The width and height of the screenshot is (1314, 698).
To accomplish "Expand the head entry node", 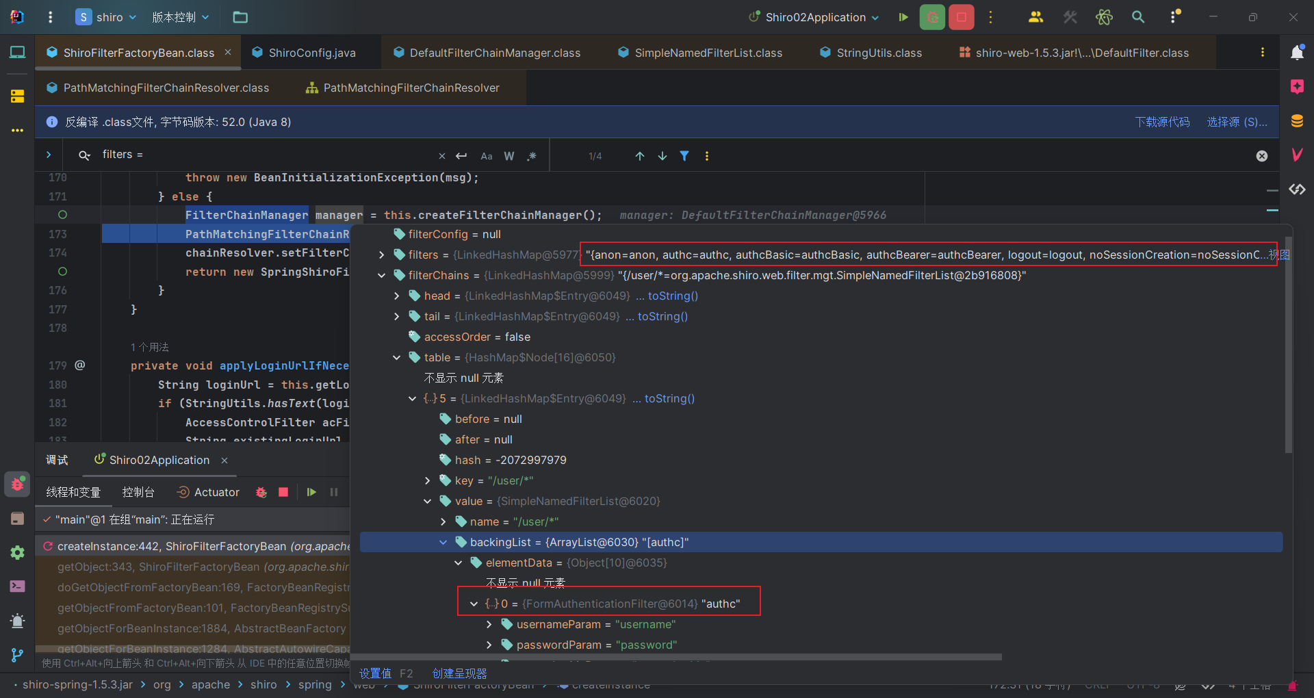I will click(396, 296).
